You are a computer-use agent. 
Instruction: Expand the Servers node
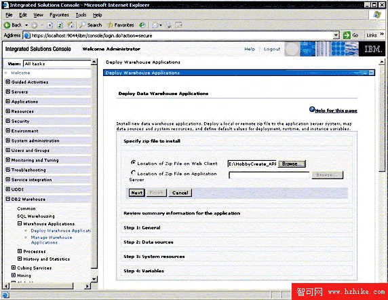tap(8, 92)
